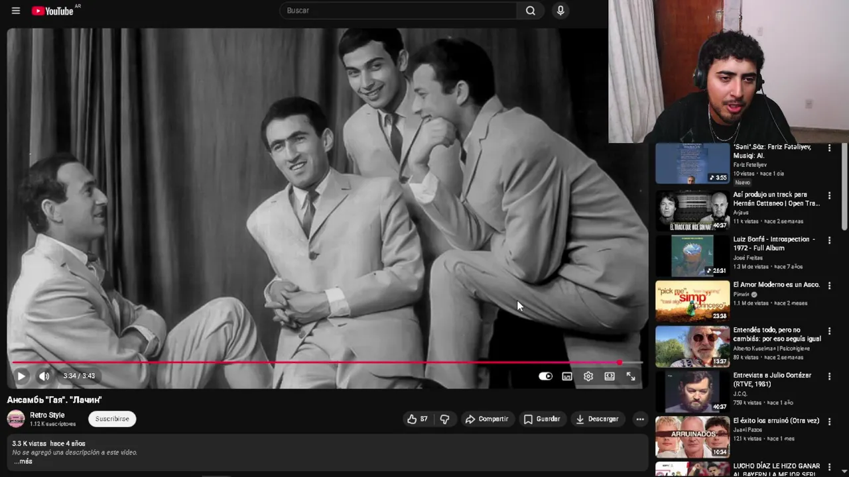
Task: Open Hernán Cattaneo track video thumbnail
Action: 692,211
